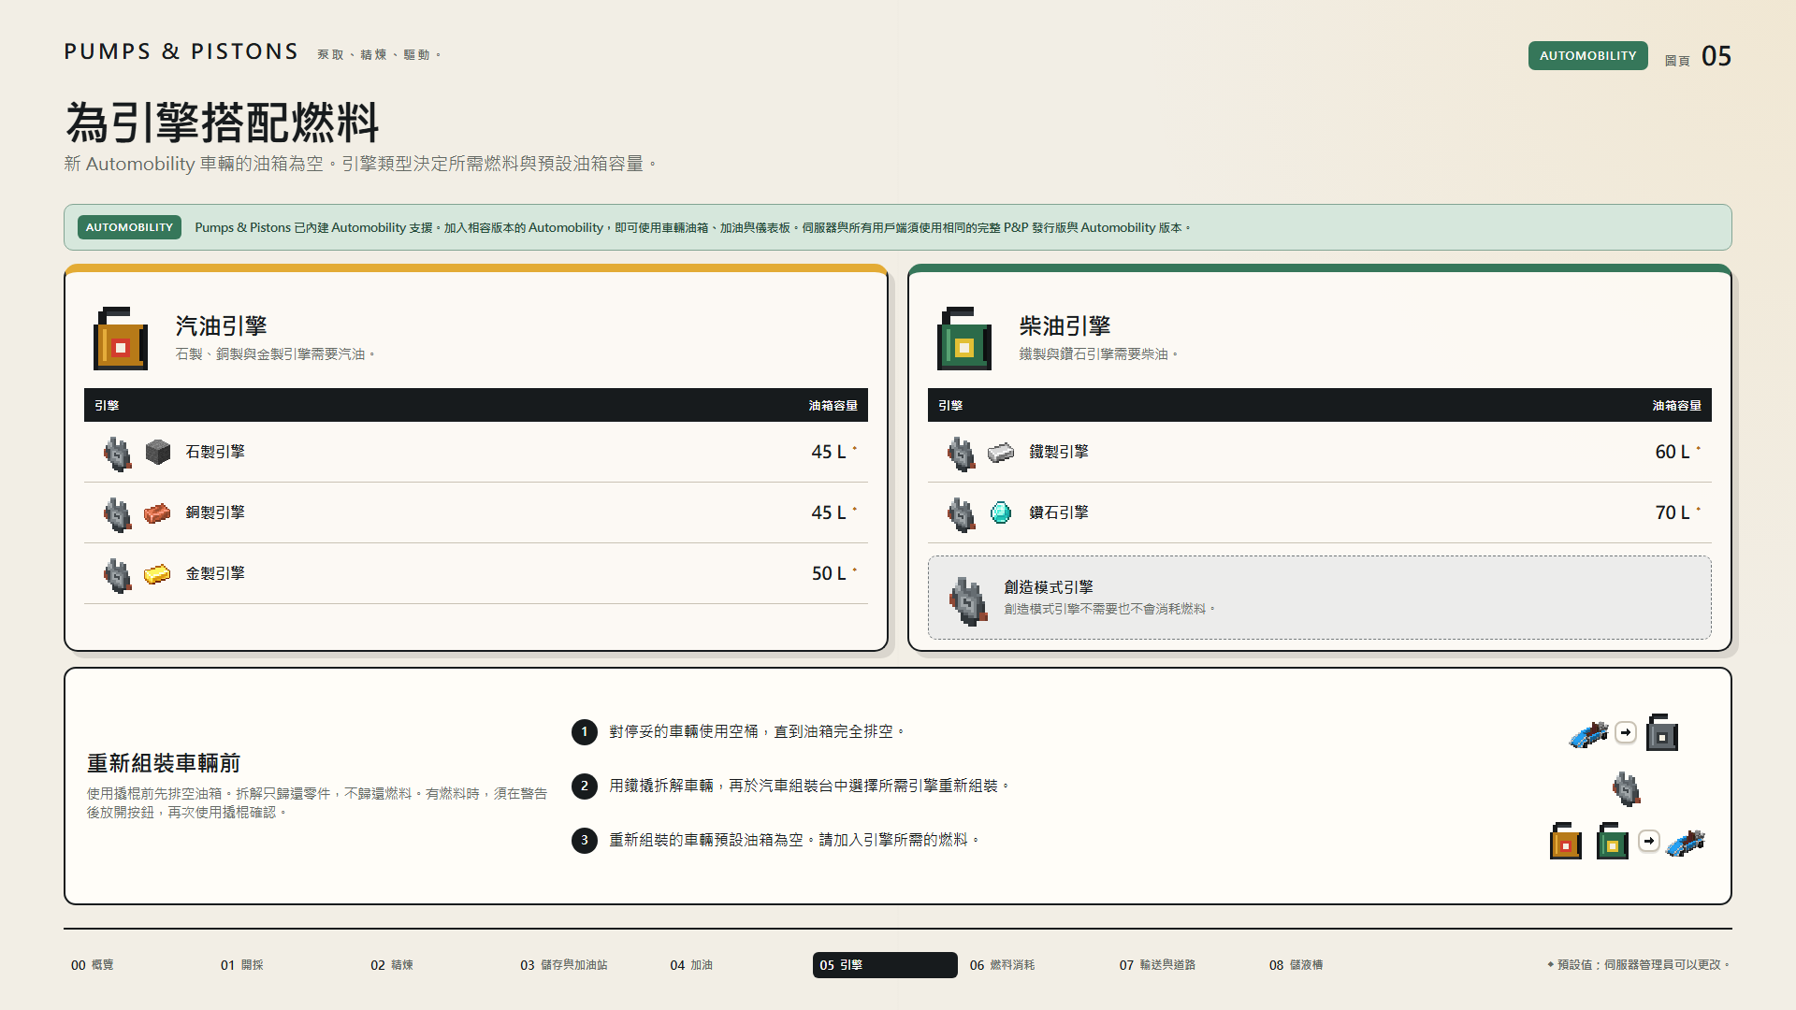This screenshot has height=1010, width=1796.
Task: Click the 70 L value for 鑽石引擎
Action: 1673,512
